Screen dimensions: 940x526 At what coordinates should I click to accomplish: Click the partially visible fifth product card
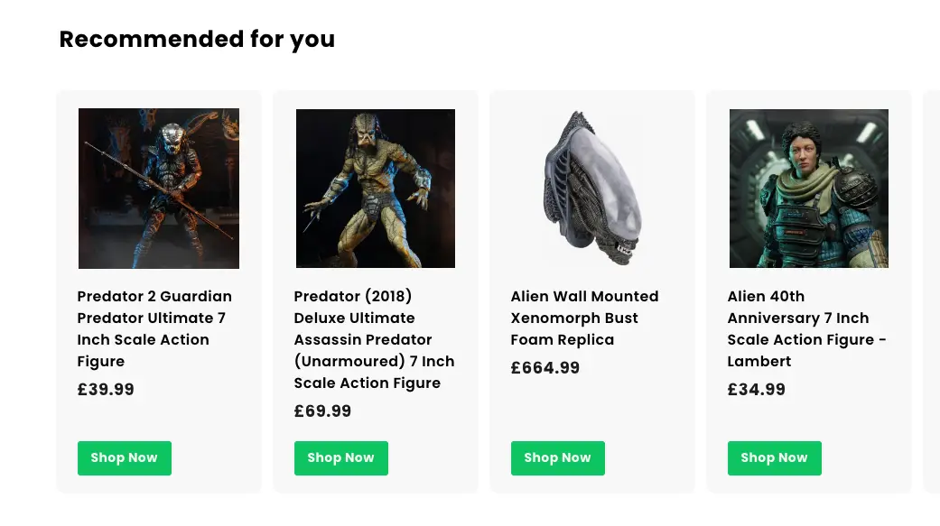coord(932,291)
